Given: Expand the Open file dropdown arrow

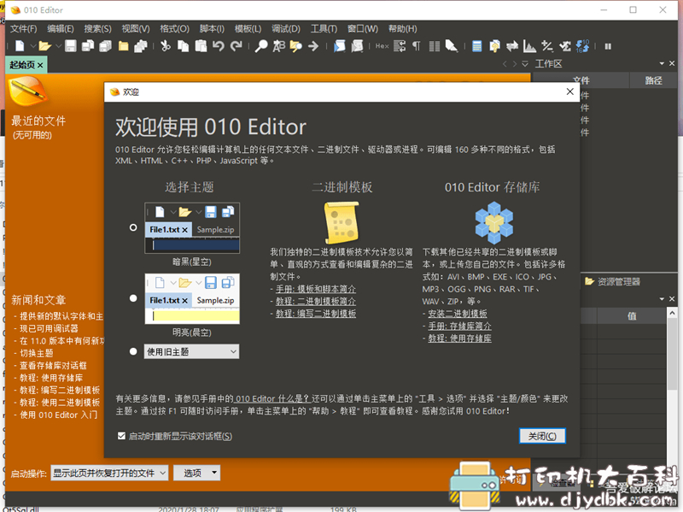Looking at the screenshot, I should point(58,46).
